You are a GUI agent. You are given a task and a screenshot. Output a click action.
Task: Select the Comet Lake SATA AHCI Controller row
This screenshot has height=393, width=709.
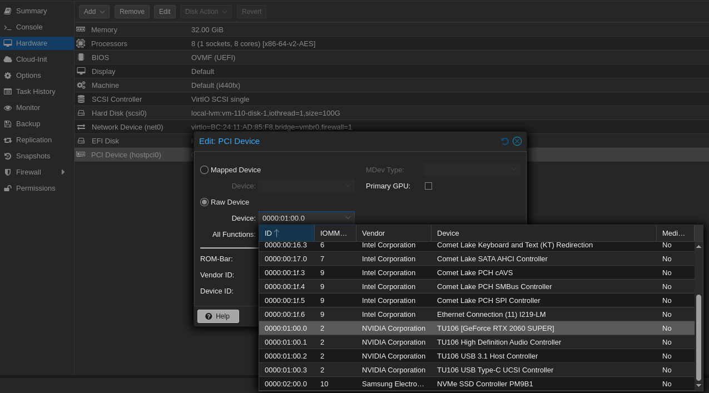coord(477,259)
